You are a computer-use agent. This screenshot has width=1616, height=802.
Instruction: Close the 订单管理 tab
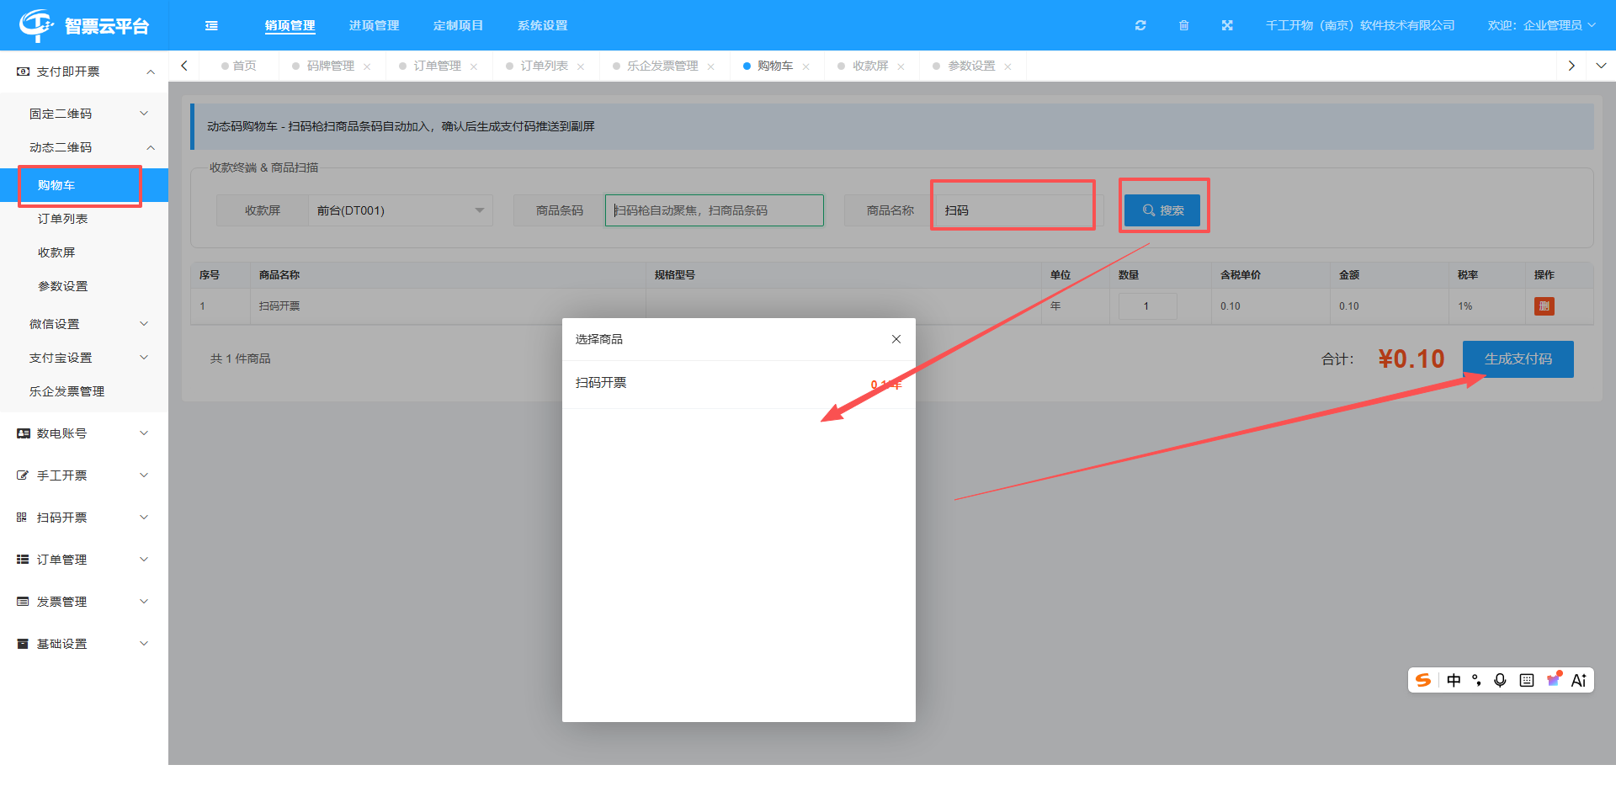pyautogui.click(x=474, y=66)
